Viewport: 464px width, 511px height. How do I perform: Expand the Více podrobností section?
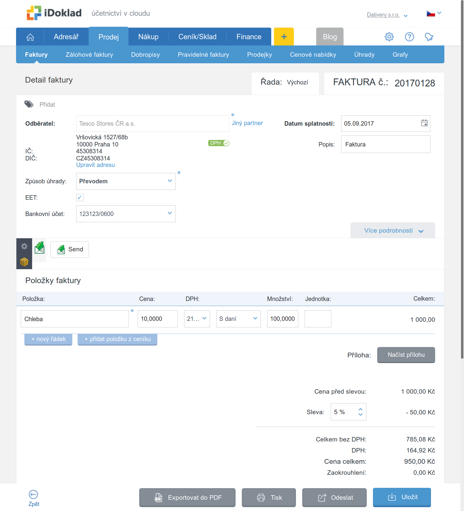(x=393, y=231)
